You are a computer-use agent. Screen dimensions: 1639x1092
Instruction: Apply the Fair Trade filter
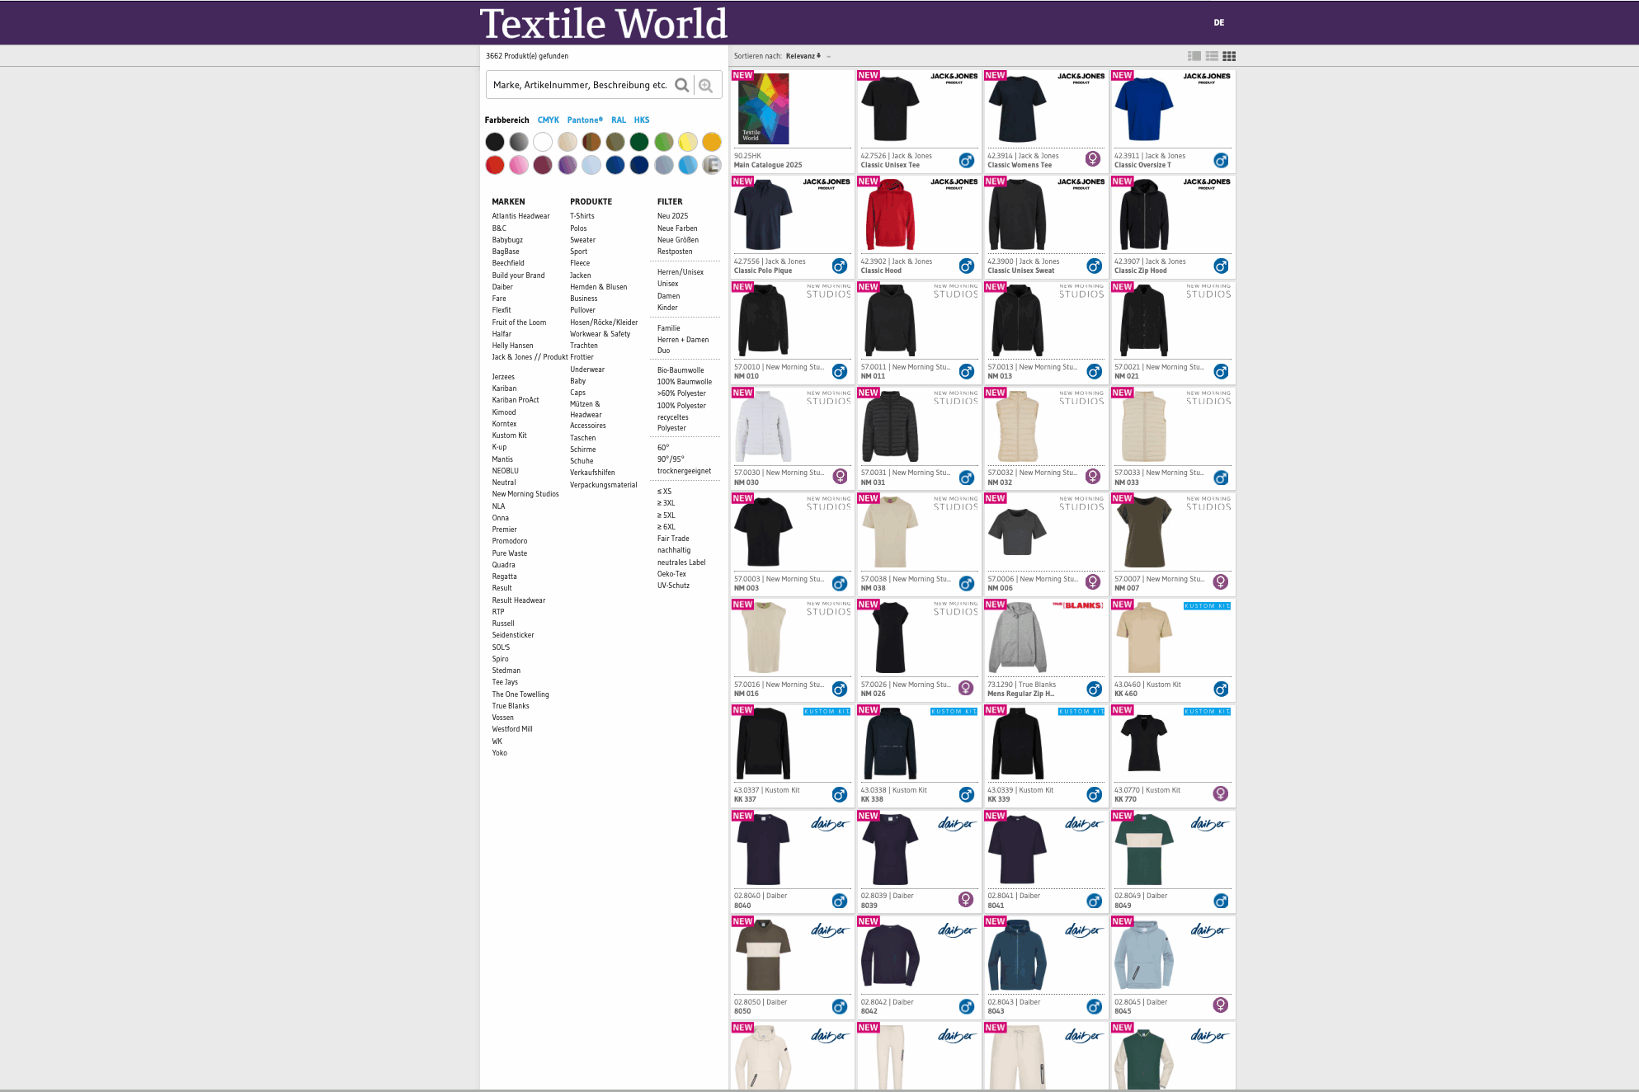point(673,539)
